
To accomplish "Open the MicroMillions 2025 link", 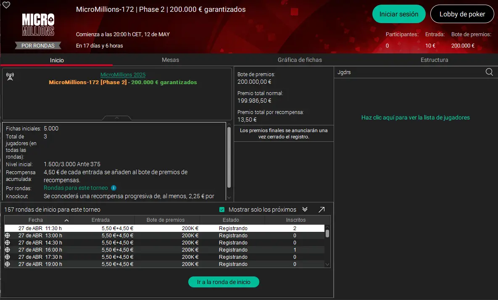I will point(123,74).
